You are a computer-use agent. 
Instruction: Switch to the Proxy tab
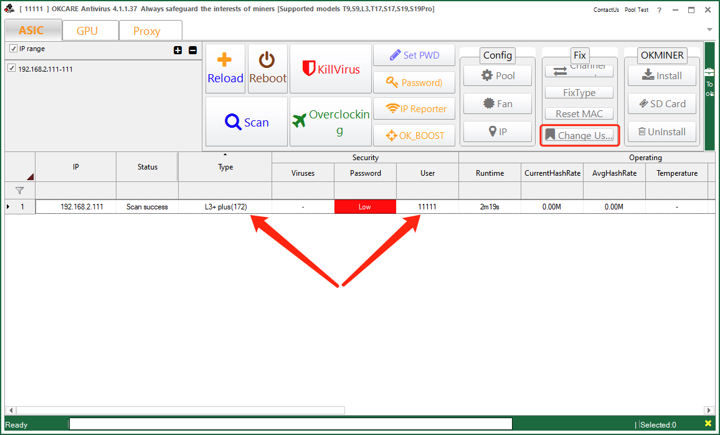click(146, 31)
